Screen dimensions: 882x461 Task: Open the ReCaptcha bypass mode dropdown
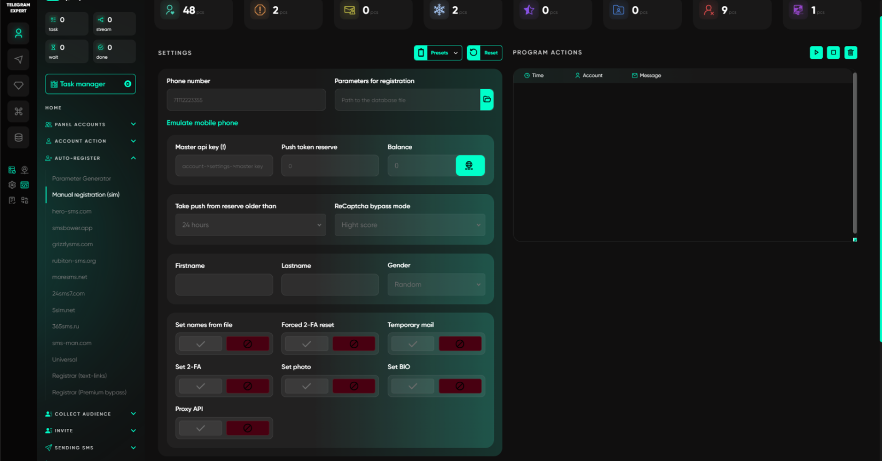tap(410, 225)
